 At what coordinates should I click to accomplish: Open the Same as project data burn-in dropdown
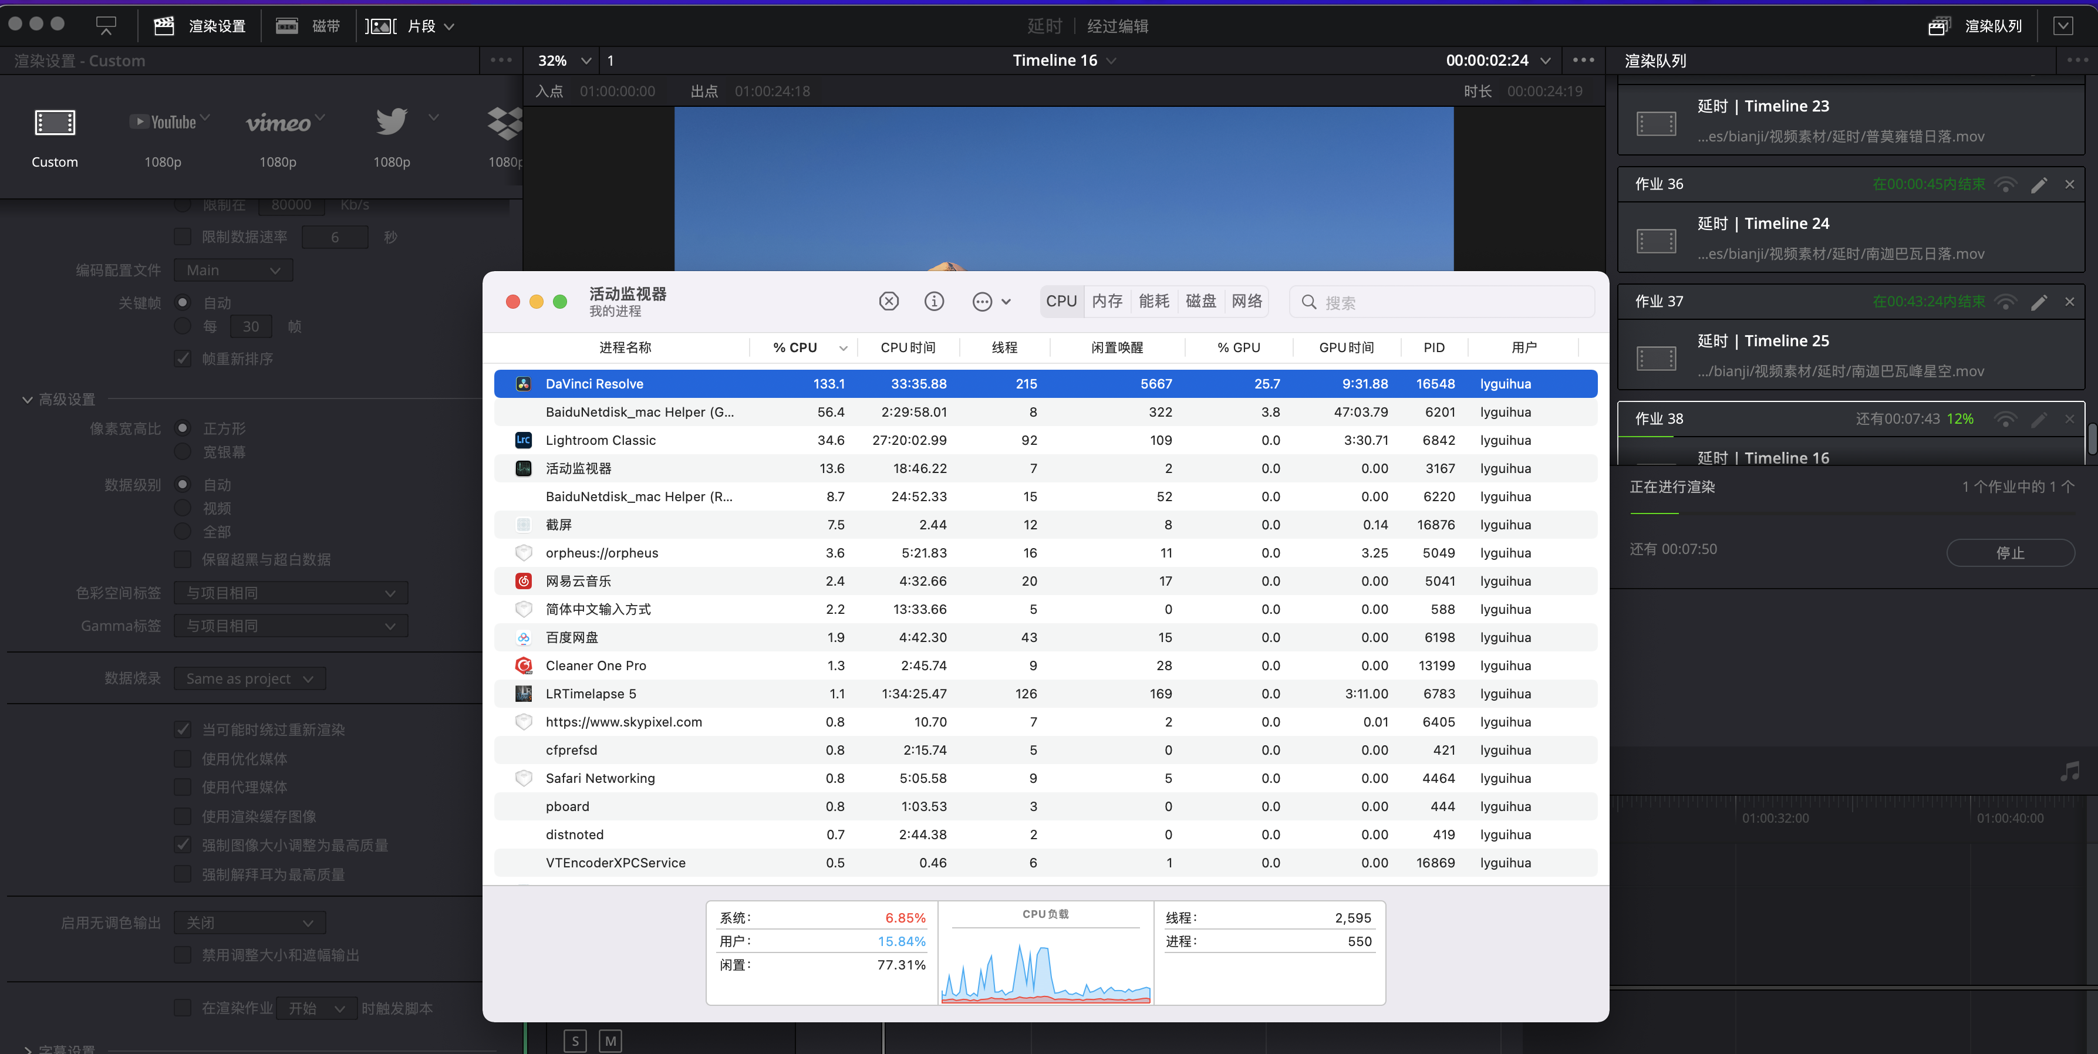(x=249, y=678)
